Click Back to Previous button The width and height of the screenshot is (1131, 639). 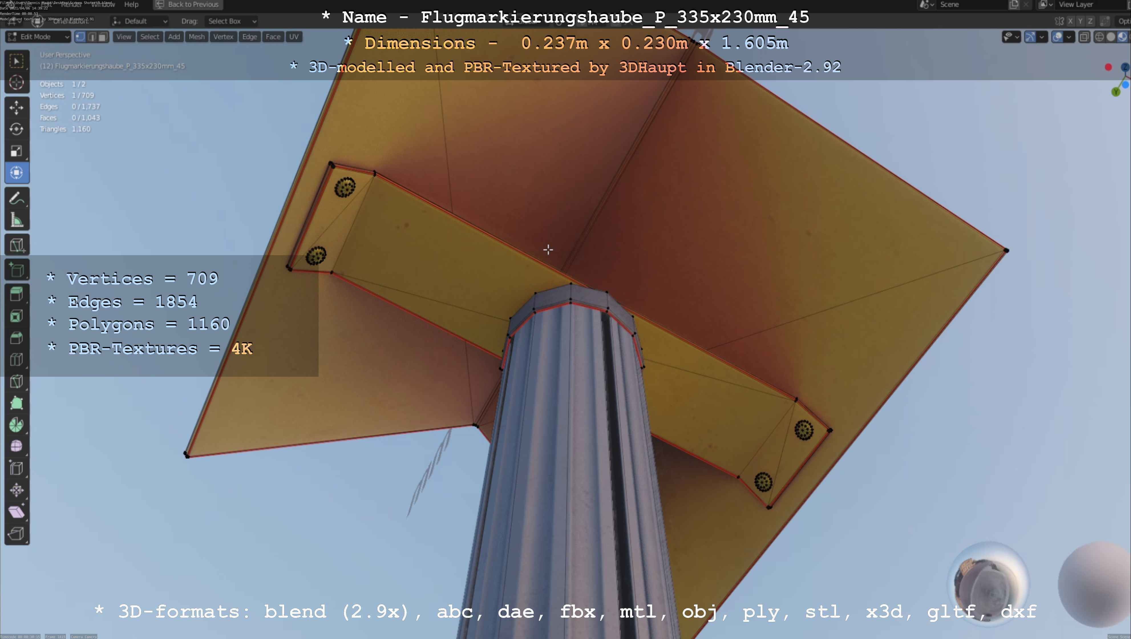tap(188, 4)
